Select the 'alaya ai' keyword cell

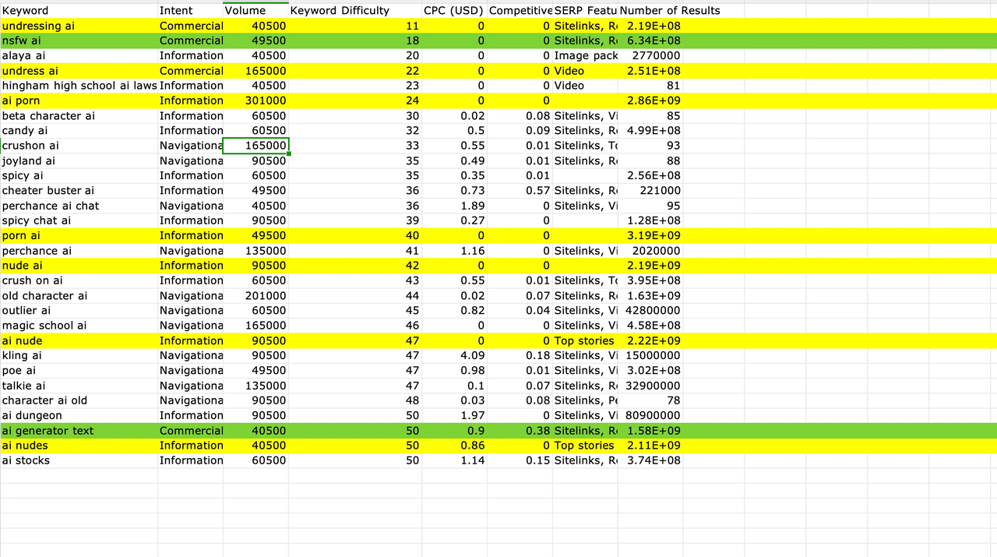click(x=79, y=56)
